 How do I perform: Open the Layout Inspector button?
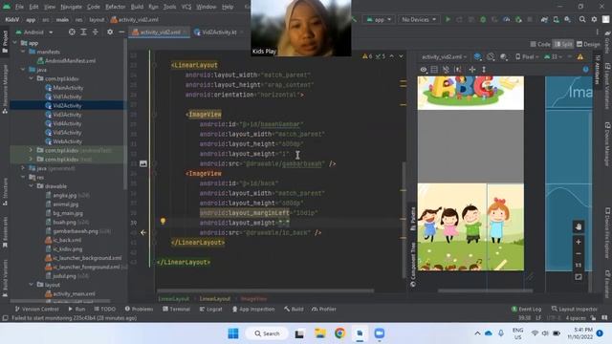tap(574, 309)
